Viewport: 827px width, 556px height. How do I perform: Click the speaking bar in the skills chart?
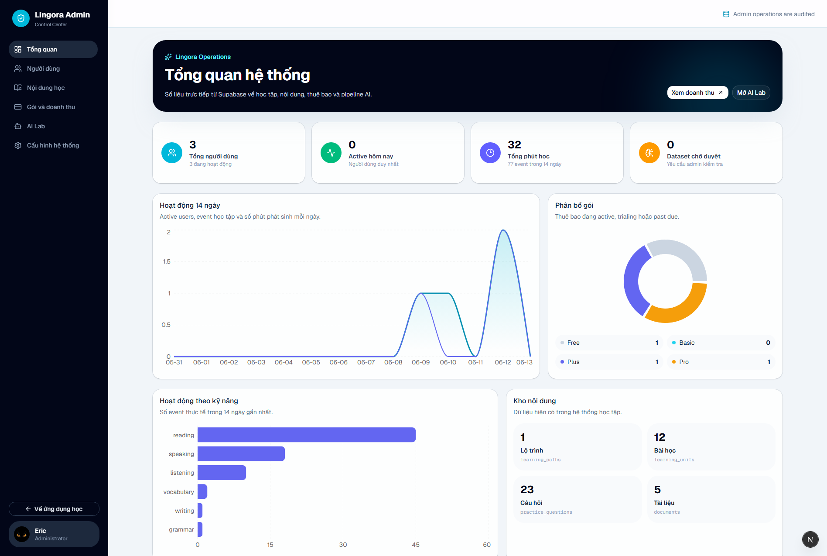(x=241, y=454)
